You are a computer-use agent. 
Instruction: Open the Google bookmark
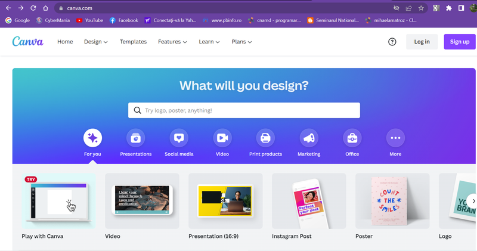pos(18,20)
